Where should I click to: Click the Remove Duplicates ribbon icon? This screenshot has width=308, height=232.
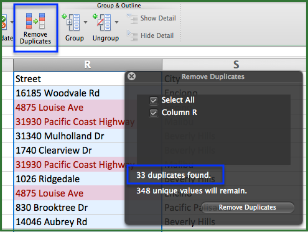click(35, 21)
